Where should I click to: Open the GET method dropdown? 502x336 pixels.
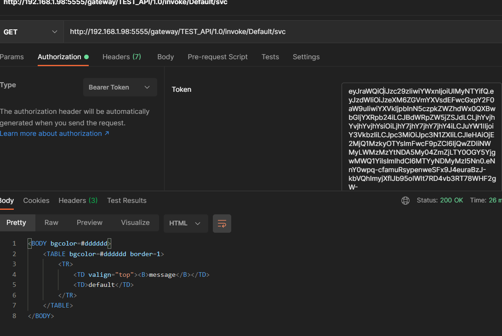[30, 32]
